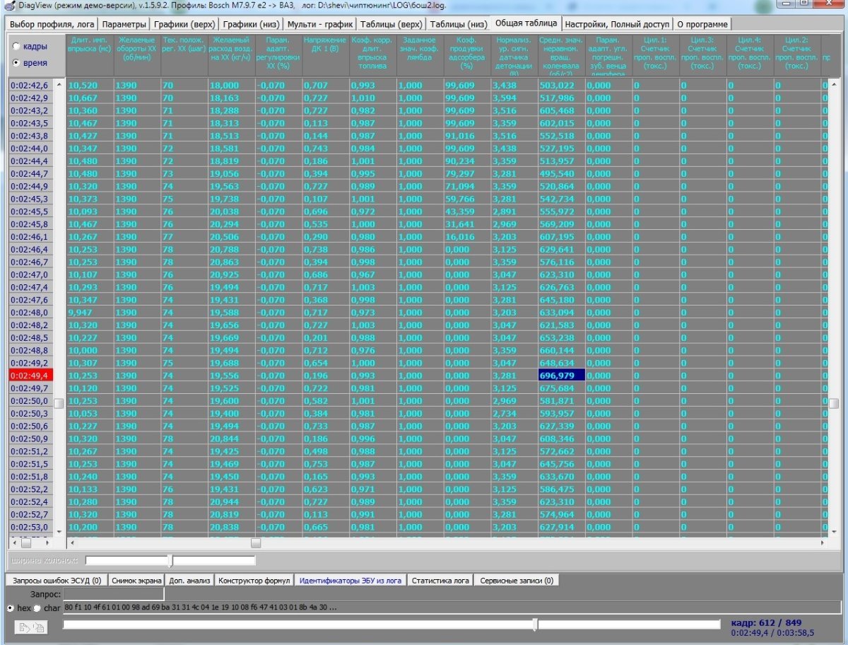The height and width of the screenshot is (645, 848).
Task: Select the время radio button
Action: point(16,63)
